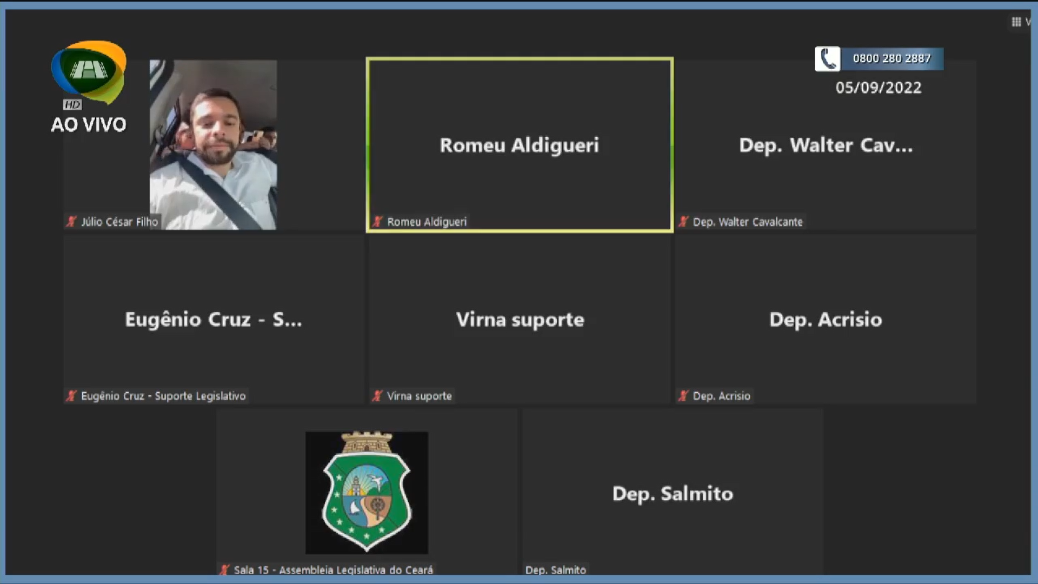The width and height of the screenshot is (1038, 584).
Task: Click the TV Assembleia logo above AO VIVO
Action: pyautogui.click(x=89, y=71)
